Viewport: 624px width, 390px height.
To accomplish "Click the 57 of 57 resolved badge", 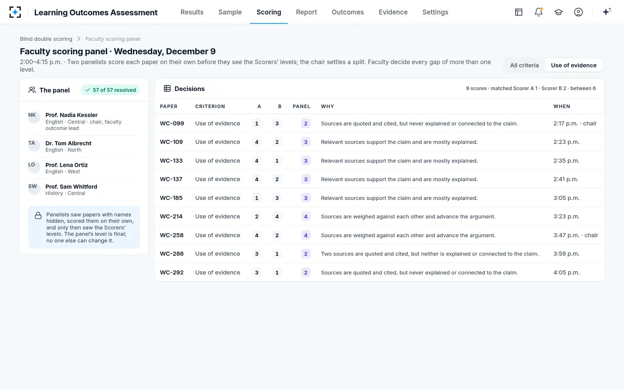I will [110, 90].
